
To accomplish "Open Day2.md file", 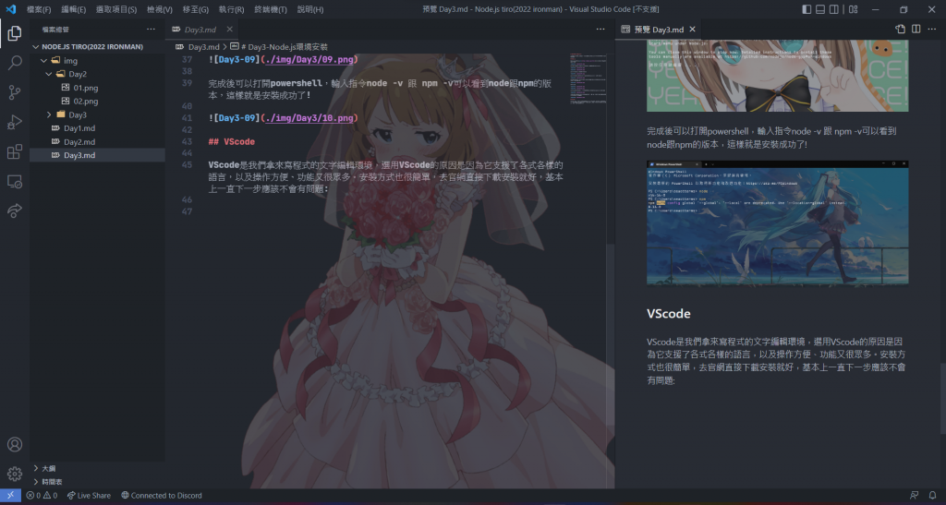I will (97, 141).
